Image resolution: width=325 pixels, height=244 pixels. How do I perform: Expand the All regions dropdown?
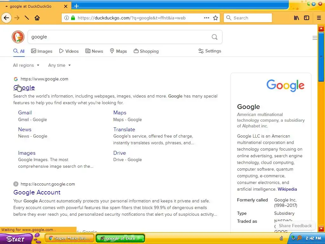pyautogui.click(x=26, y=65)
